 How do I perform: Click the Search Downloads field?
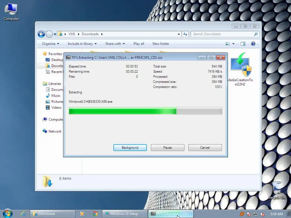pos(223,34)
